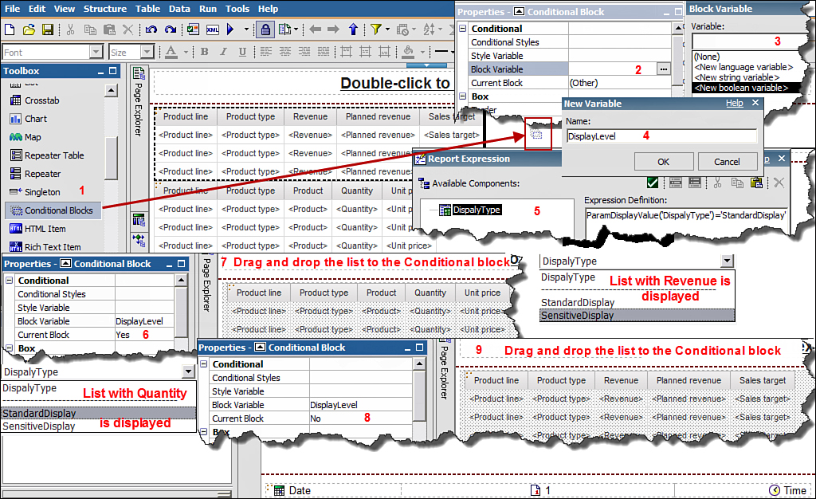Open the Edit menu

tap(37, 9)
